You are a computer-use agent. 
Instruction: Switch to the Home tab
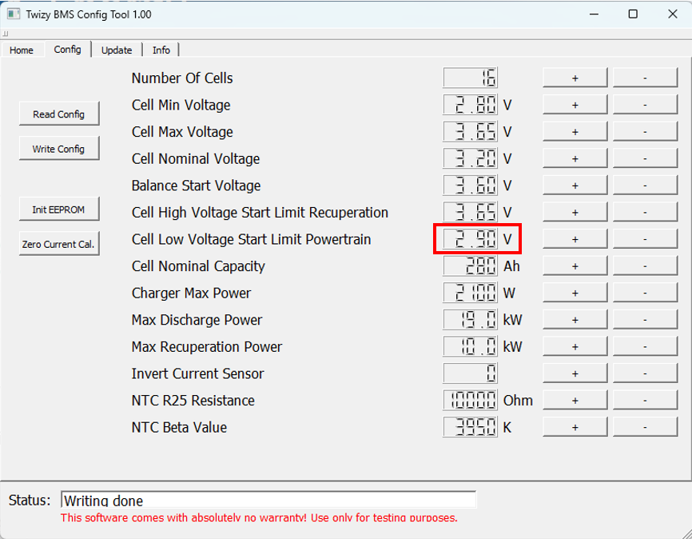click(x=22, y=50)
